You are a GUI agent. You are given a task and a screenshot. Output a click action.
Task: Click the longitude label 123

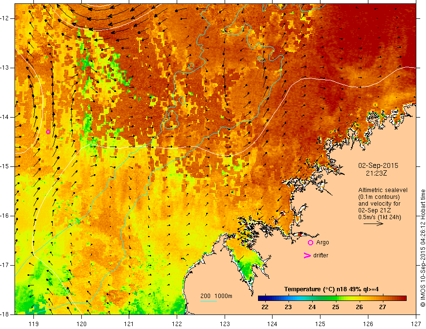pyautogui.click(x=225, y=324)
